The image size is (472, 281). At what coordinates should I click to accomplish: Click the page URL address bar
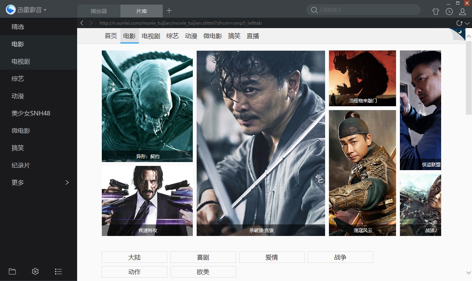click(x=180, y=23)
